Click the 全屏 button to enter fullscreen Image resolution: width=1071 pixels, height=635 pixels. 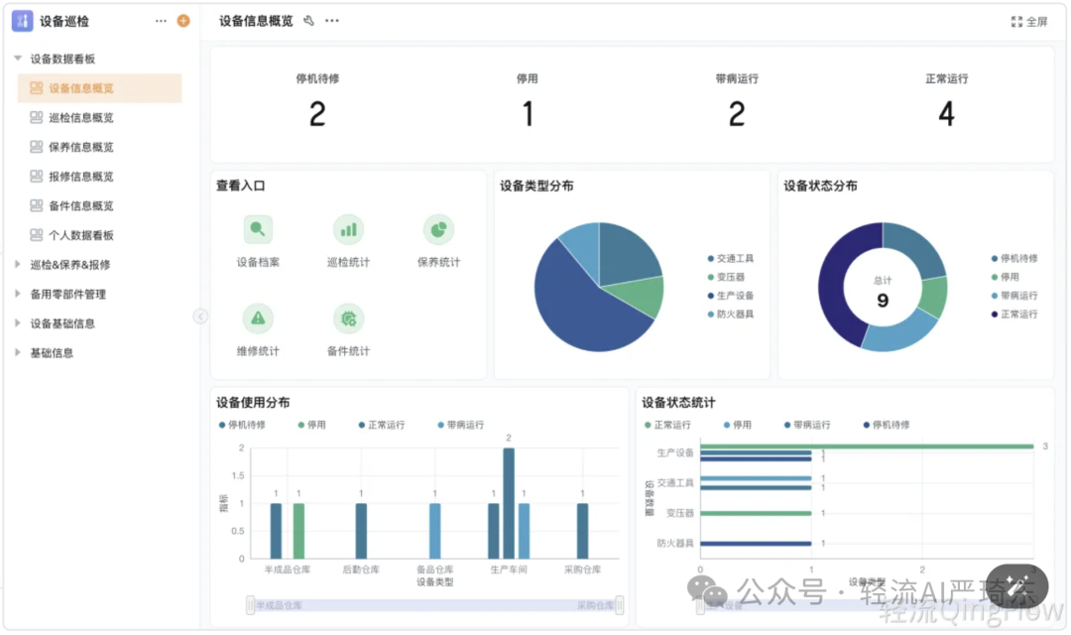point(1031,20)
